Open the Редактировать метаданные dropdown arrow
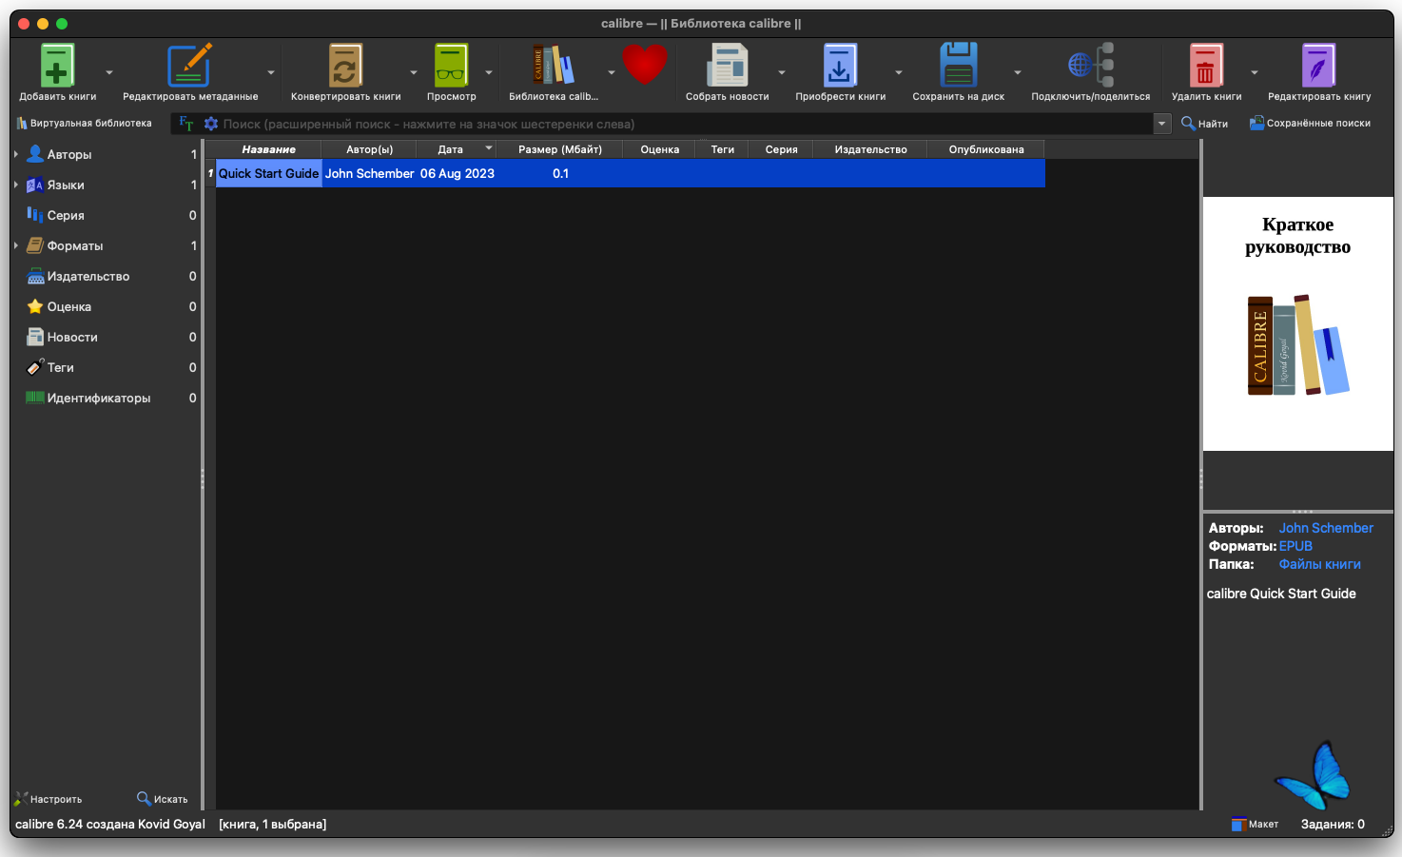Viewport: 1402px width, 857px height. tap(271, 72)
